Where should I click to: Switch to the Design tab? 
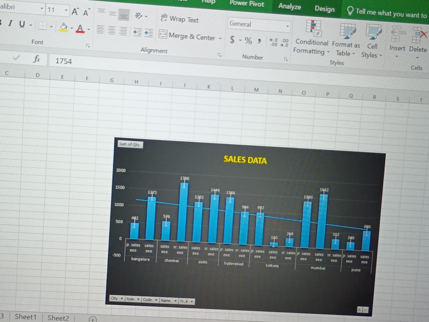pyautogui.click(x=325, y=9)
